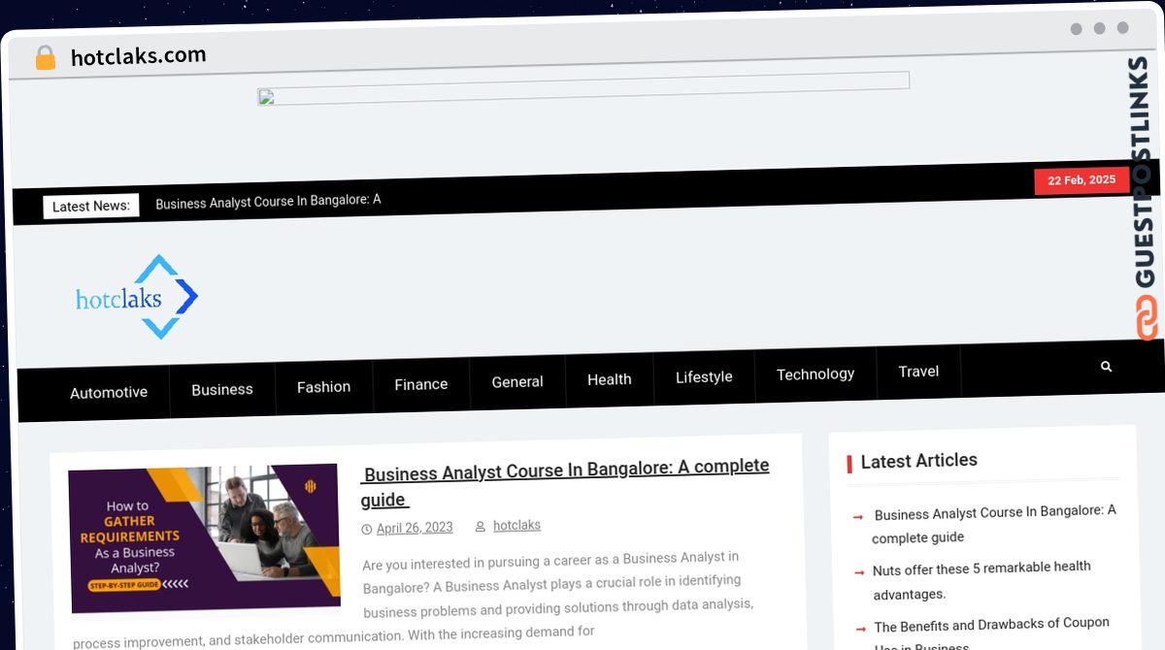
Task: Click the Latest News ticker headline
Action: [268, 201]
